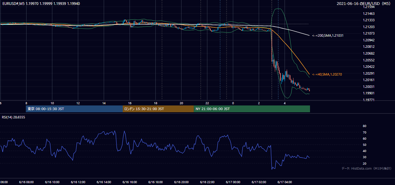This screenshot has height=185, width=395.
Task: Click the 40 SMA label showing 1.20270
Action: (327, 74)
